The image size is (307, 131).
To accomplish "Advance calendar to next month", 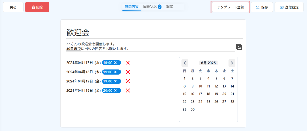I will point(232,63).
